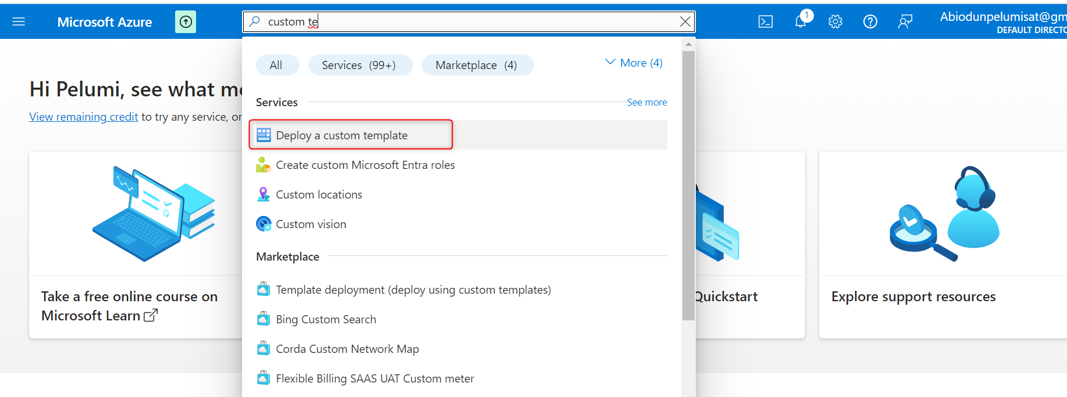Screen dimensions: 1067x397
Task: Filter results by Marketplace (4)
Action: (476, 65)
